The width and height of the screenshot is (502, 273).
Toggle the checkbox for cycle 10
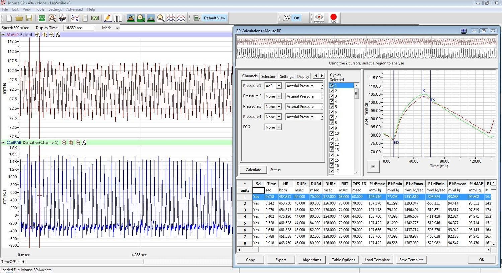click(332, 133)
